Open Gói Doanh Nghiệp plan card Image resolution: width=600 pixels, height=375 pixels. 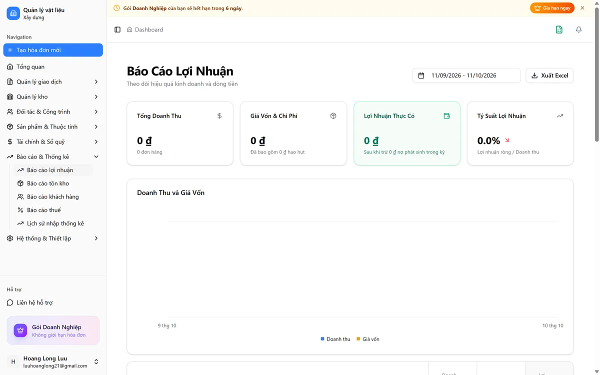[53, 330]
